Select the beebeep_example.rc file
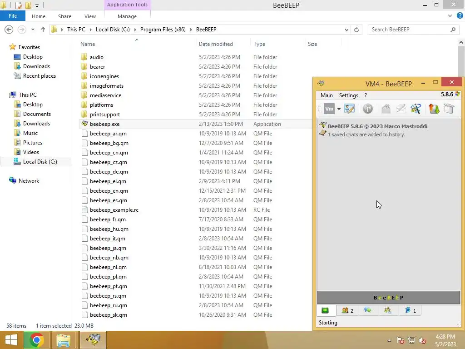The image size is (465, 349). tap(114, 210)
